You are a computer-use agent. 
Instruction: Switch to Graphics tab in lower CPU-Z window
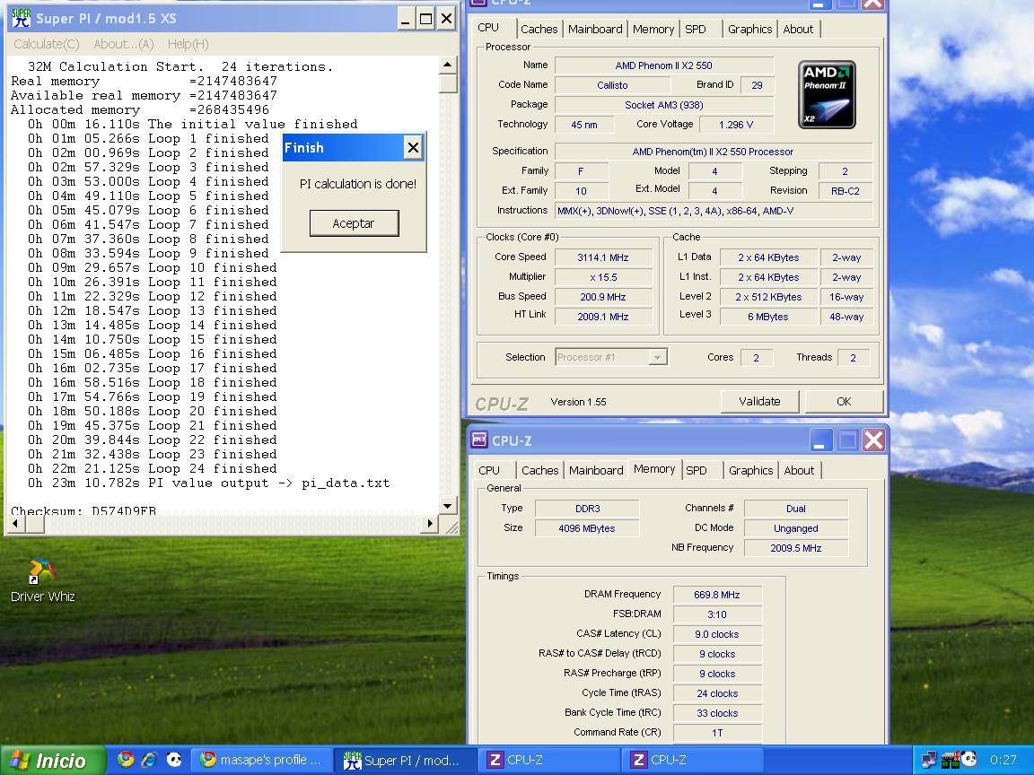[x=750, y=471]
